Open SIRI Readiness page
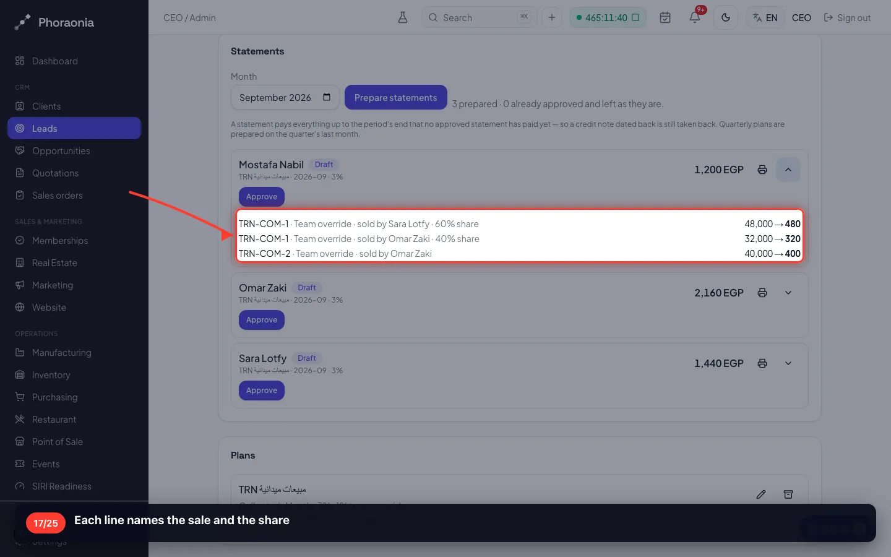This screenshot has width=891, height=557. (74, 486)
